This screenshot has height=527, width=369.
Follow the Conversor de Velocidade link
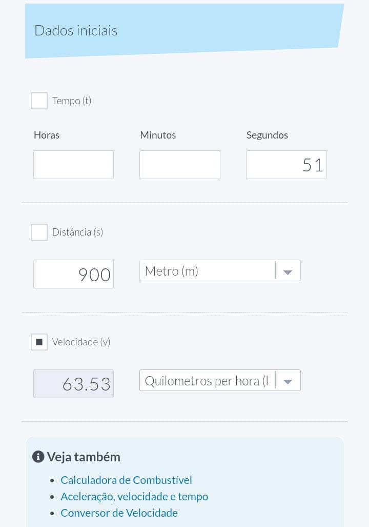point(119,513)
